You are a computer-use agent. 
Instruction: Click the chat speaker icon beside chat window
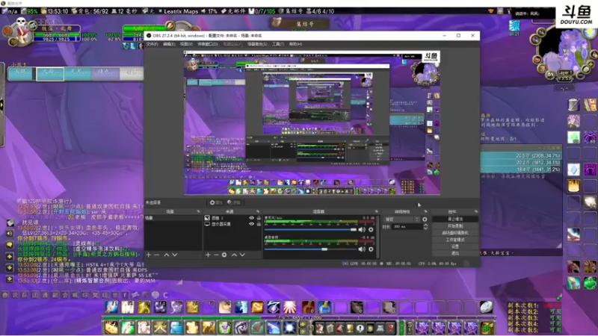[10, 234]
